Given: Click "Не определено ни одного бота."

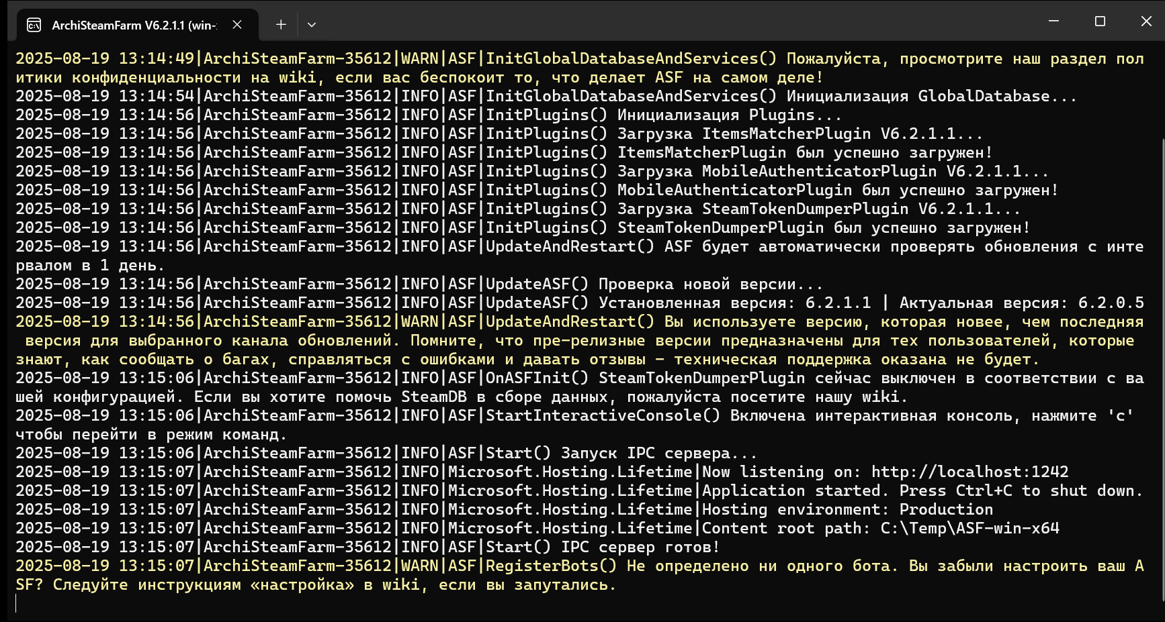Looking at the screenshot, I should (763, 566).
